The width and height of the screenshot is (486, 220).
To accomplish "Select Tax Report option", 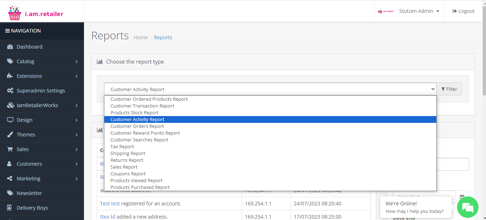I will [270, 147].
